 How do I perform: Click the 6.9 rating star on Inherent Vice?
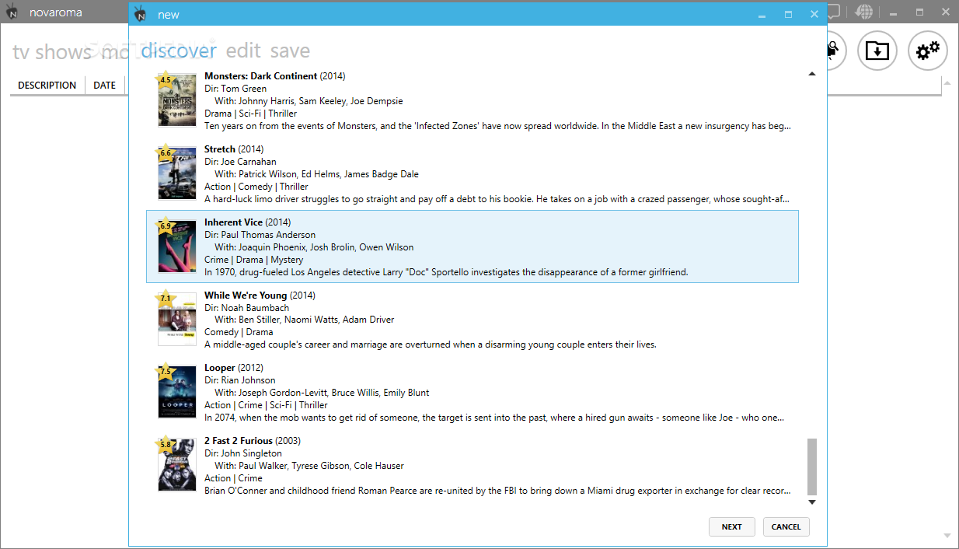point(165,226)
